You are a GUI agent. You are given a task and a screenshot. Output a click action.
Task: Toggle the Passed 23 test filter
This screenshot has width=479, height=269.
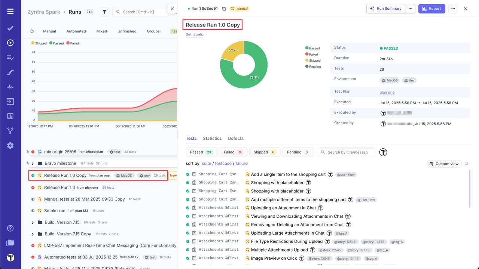[202, 152]
